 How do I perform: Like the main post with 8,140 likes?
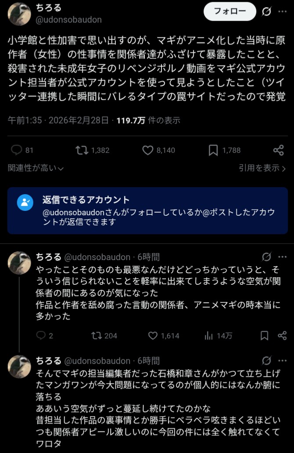point(148,150)
